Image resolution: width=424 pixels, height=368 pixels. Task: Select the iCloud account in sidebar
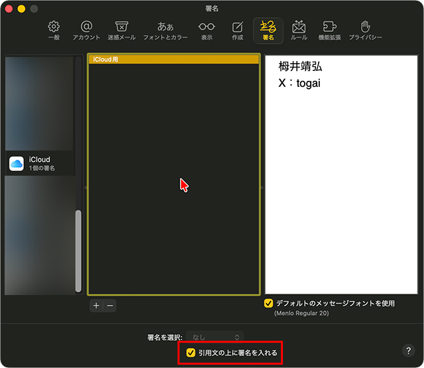(x=40, y=163)
